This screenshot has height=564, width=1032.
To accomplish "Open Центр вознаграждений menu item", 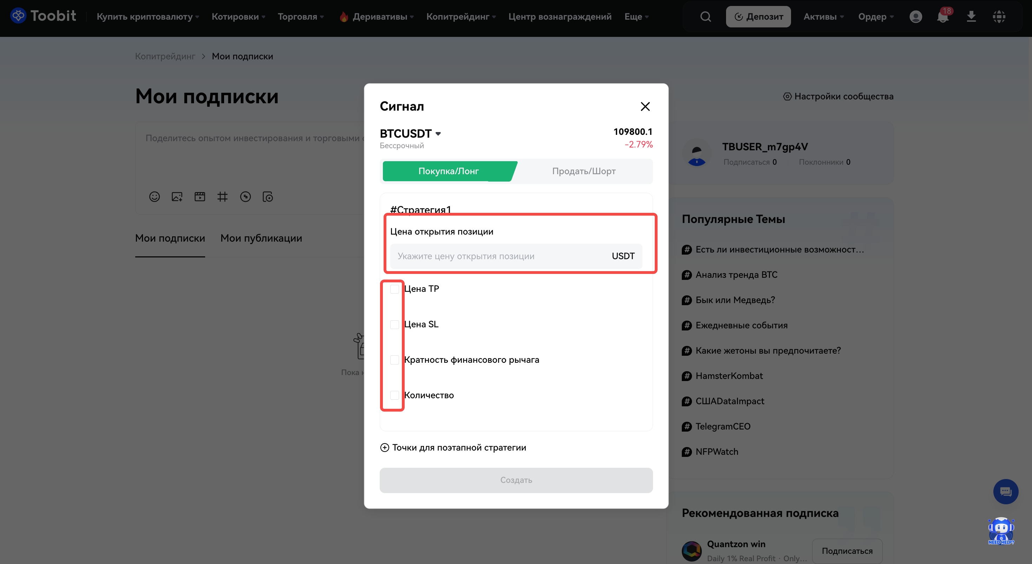I will coord(560,17).
